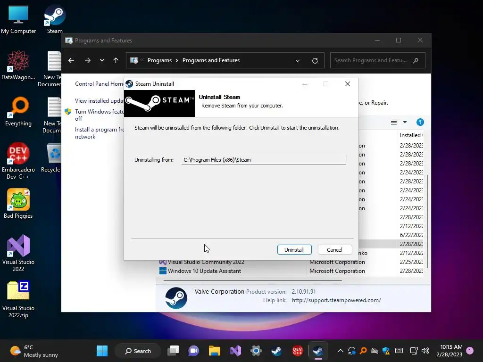483x362 pixels.
Task: Open the gear app on taskbar
Action: 256,351
